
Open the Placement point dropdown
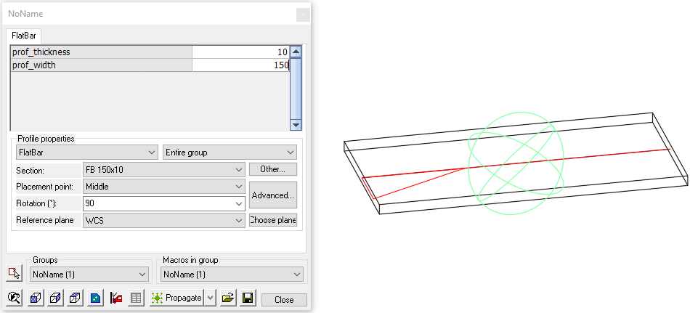[164, 187]
